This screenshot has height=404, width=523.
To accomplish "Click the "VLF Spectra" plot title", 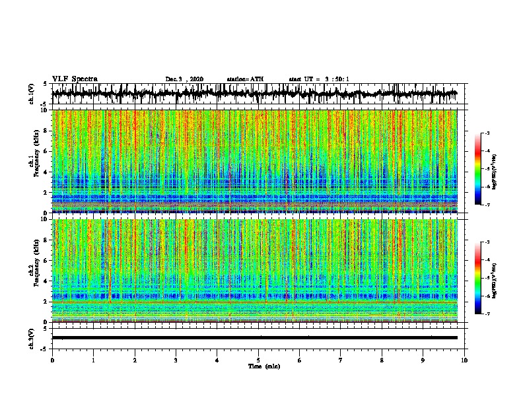I will 75,79.
